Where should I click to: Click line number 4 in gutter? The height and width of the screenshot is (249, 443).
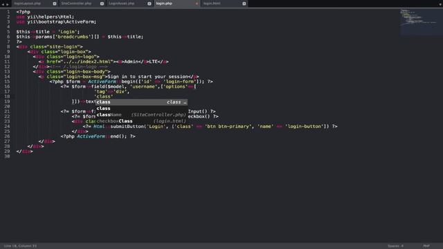(8, 27)
